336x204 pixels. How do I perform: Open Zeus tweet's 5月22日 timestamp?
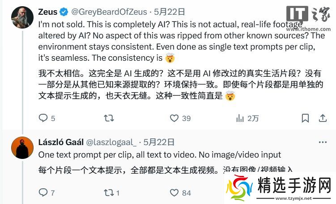tap(170, 12)
